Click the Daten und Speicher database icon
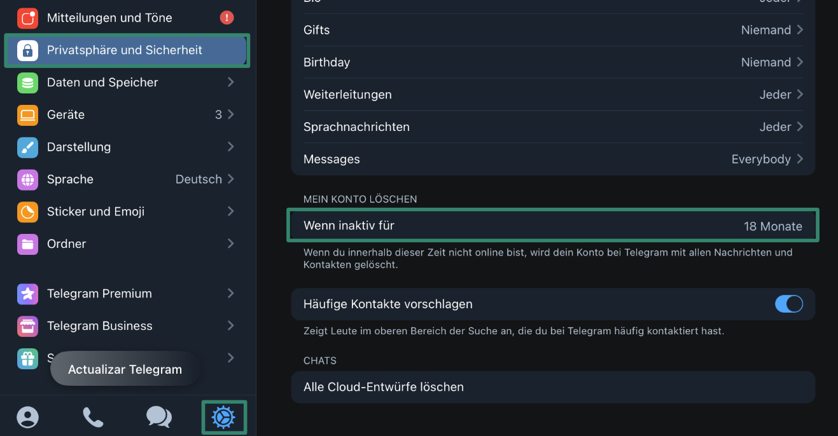Viewport: 838px width, 436px height. (x=27, y=83)
